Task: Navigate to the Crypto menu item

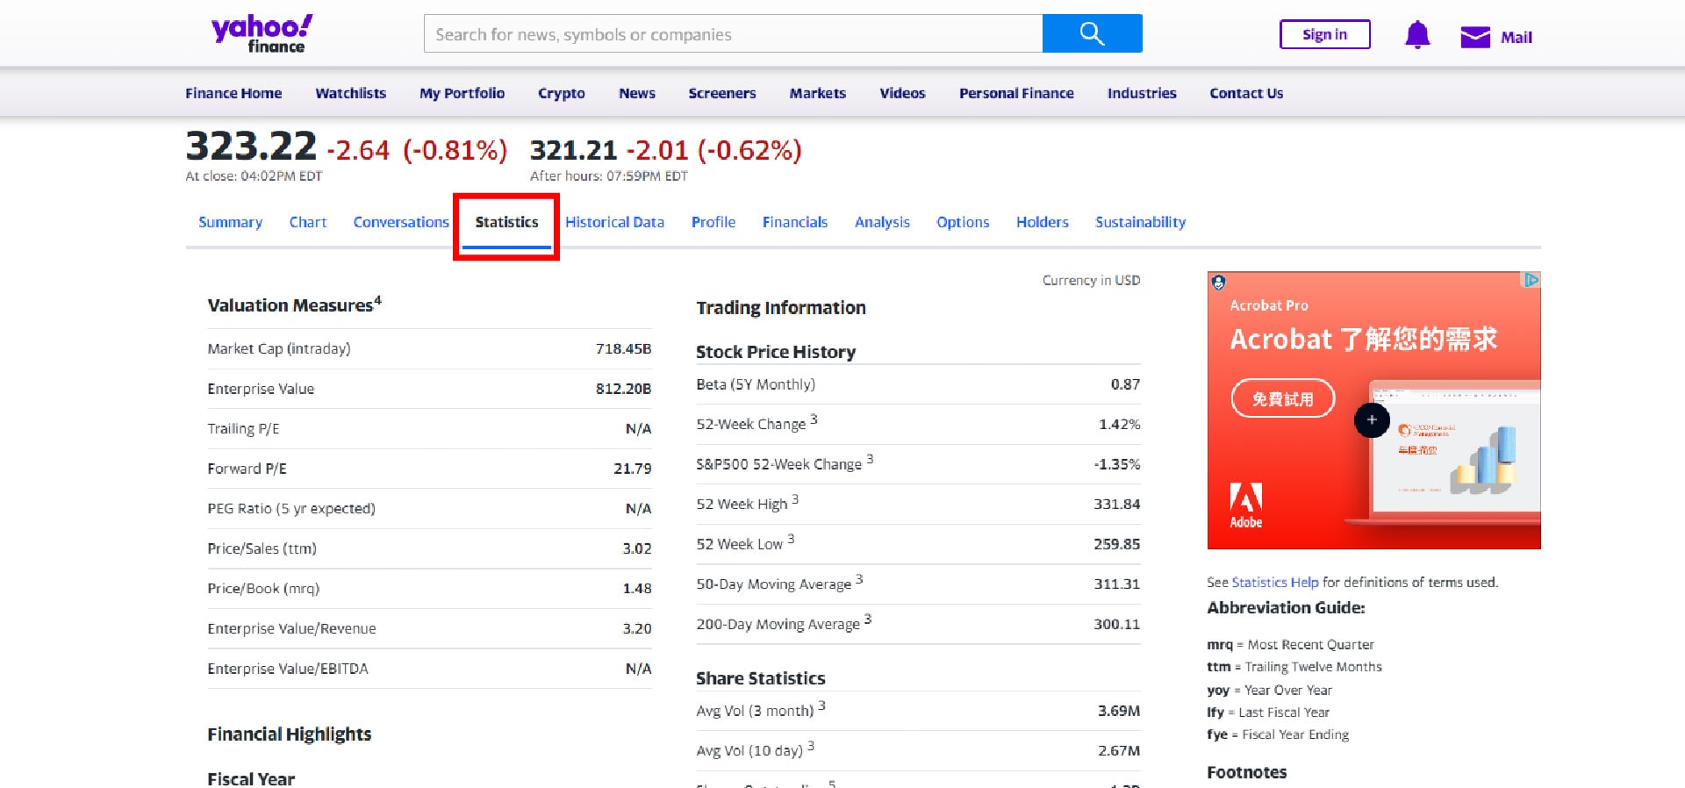Action: tap(561, 93)
